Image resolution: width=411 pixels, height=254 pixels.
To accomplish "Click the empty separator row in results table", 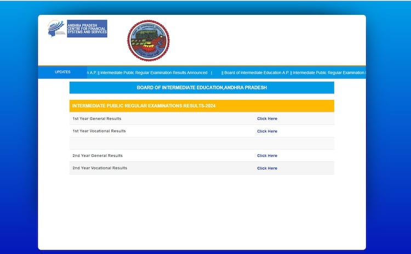I will [x=202, y=143].
